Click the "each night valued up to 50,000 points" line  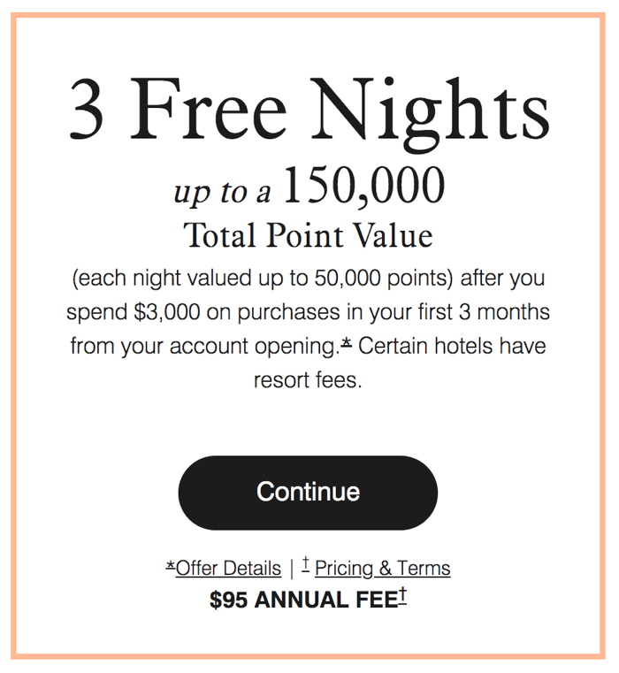click(x=263, y=278)
